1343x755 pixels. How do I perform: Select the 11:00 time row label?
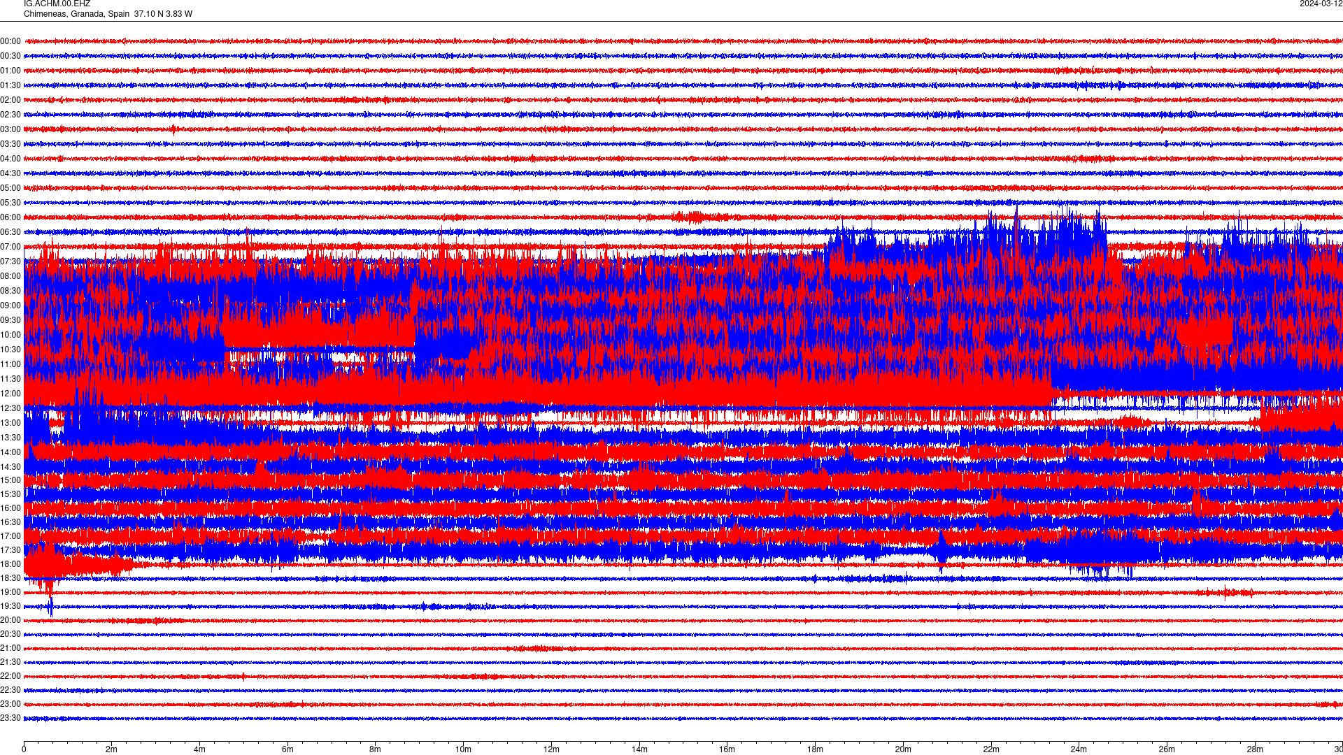pos(10,364)
